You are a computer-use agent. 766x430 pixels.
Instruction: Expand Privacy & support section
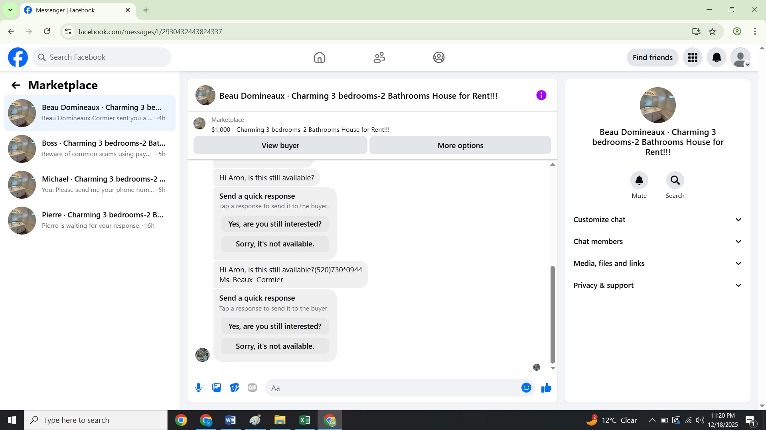coord(657,285)
